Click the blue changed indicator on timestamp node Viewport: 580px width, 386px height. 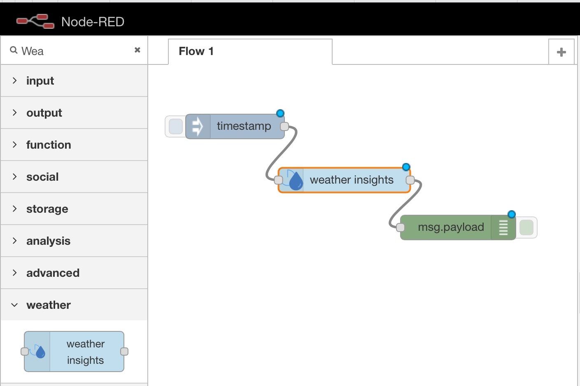[x=280, y=113]
